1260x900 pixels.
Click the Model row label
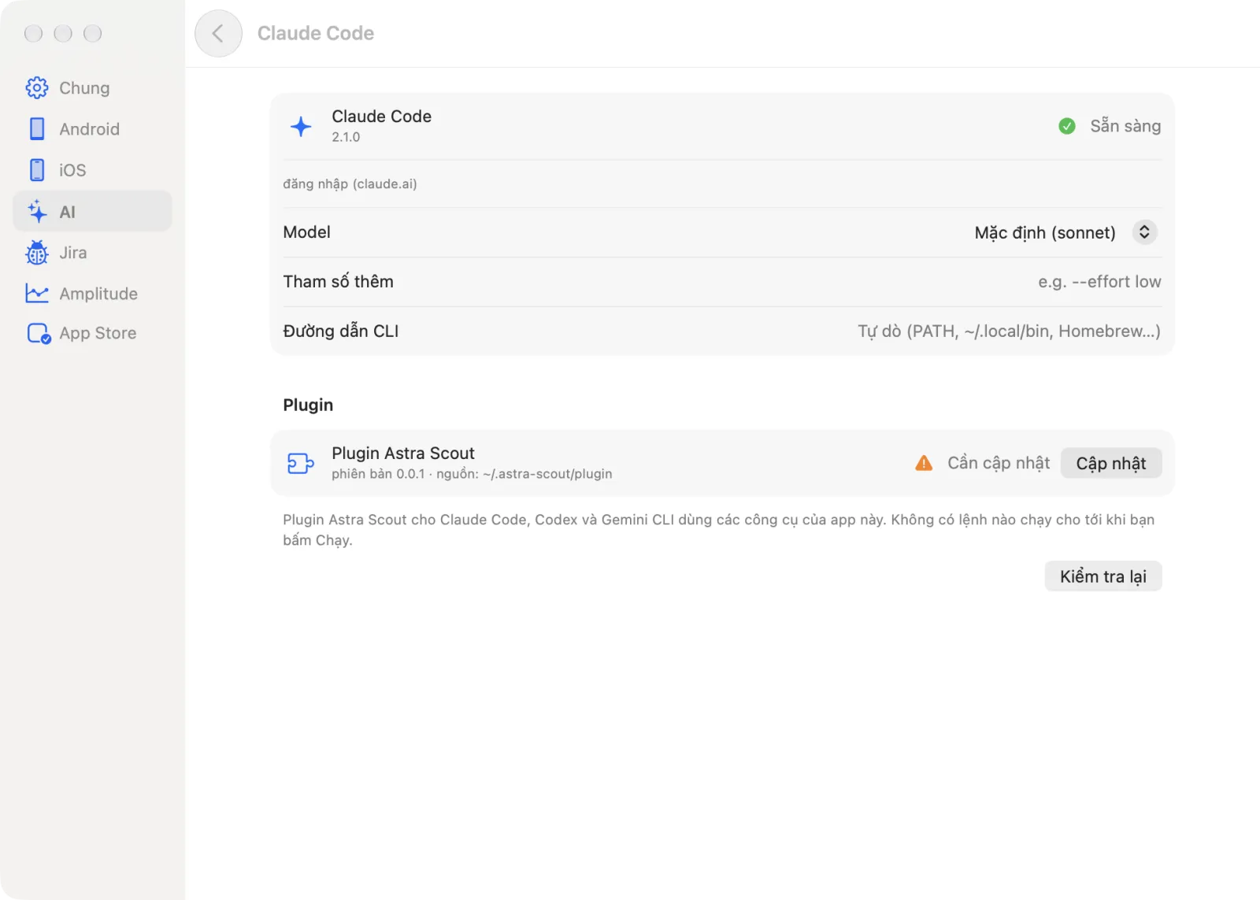(306, 232)
